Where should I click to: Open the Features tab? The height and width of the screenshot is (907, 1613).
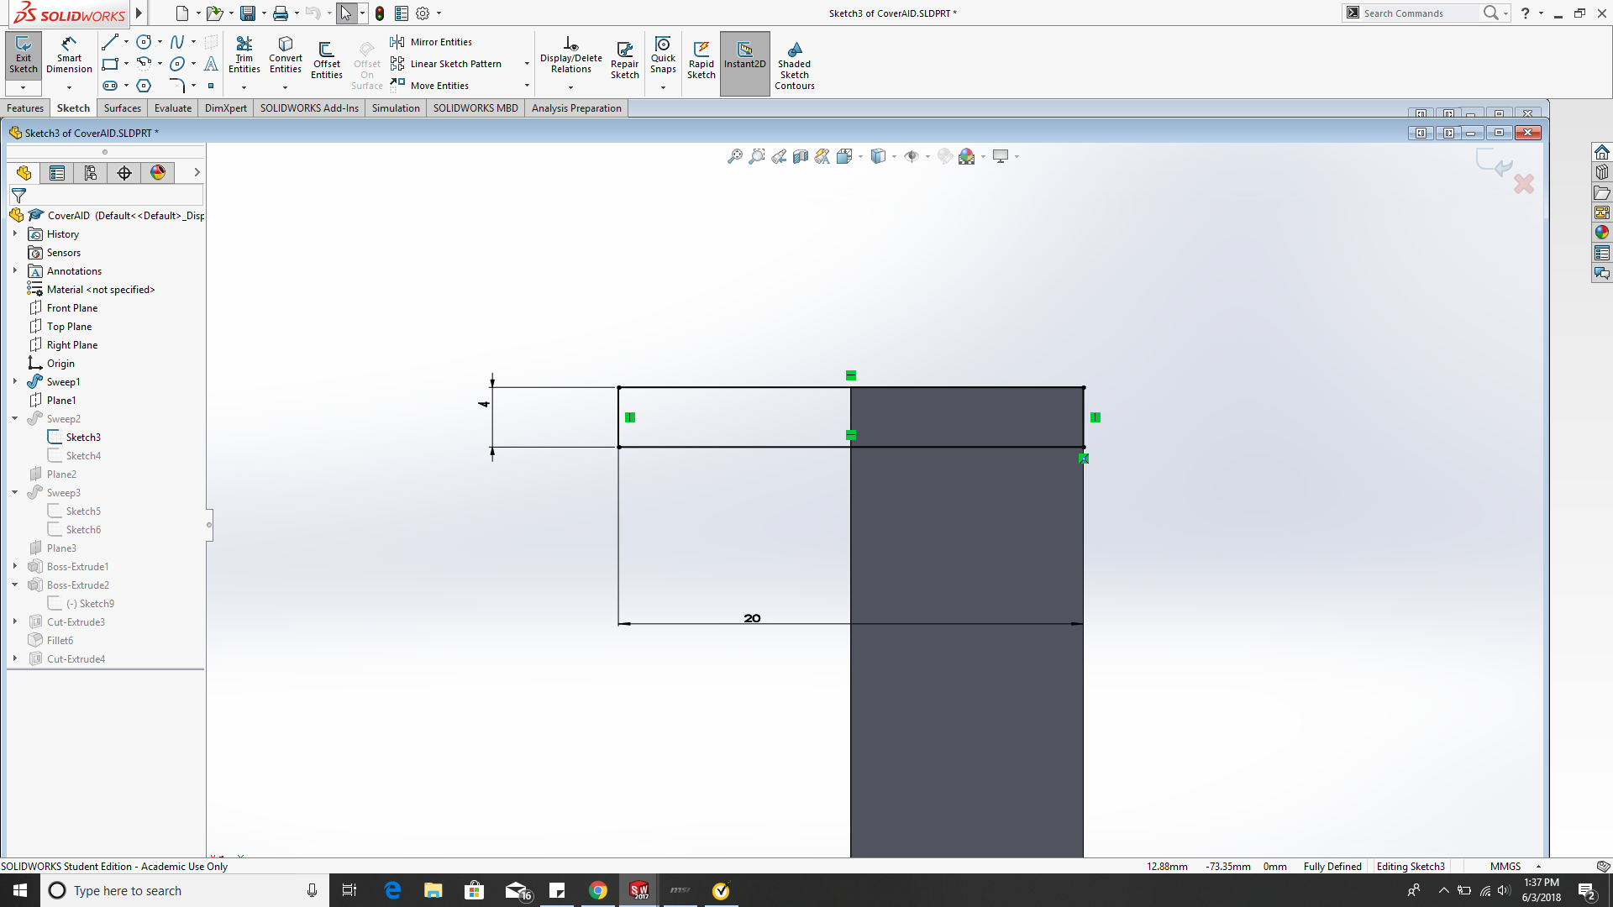(x=25, y=108)
